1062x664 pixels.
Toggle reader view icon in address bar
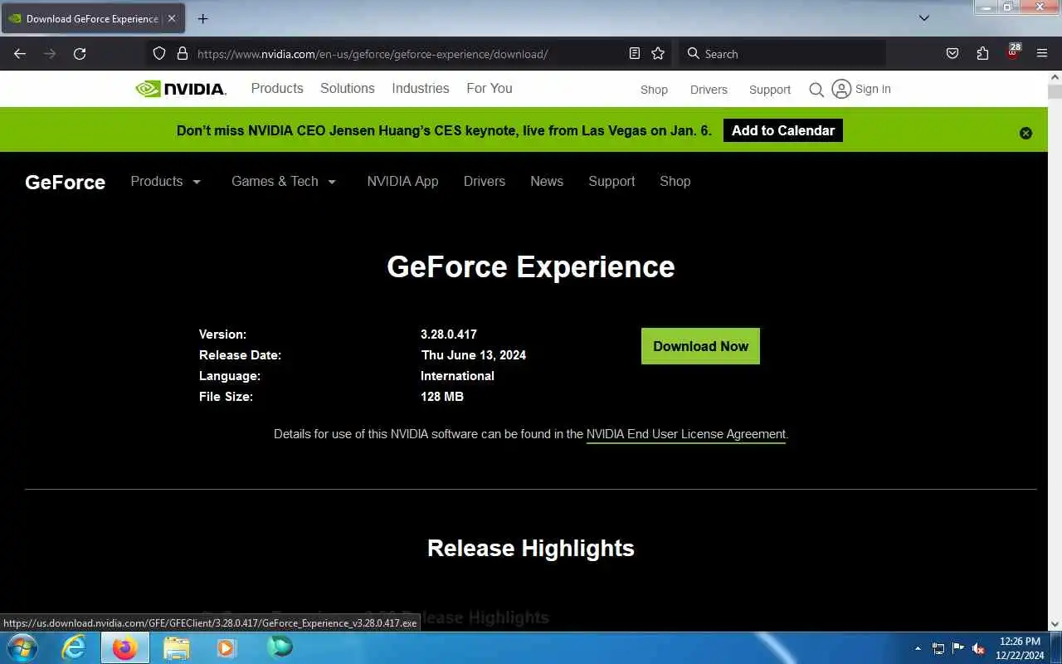click(x=635, y=53)
